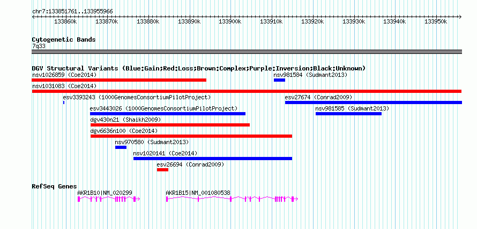Click the small blue nsv970580 gain bar
This screenshot has height=229, width=477.
121,147
